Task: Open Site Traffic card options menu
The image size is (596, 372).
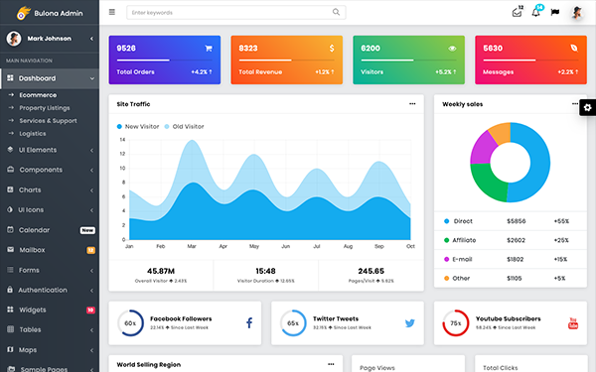Action: [412, 103]
